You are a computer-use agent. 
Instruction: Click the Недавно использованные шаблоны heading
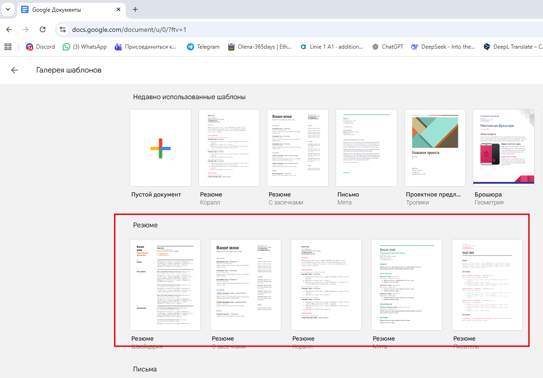pos(190,97)
